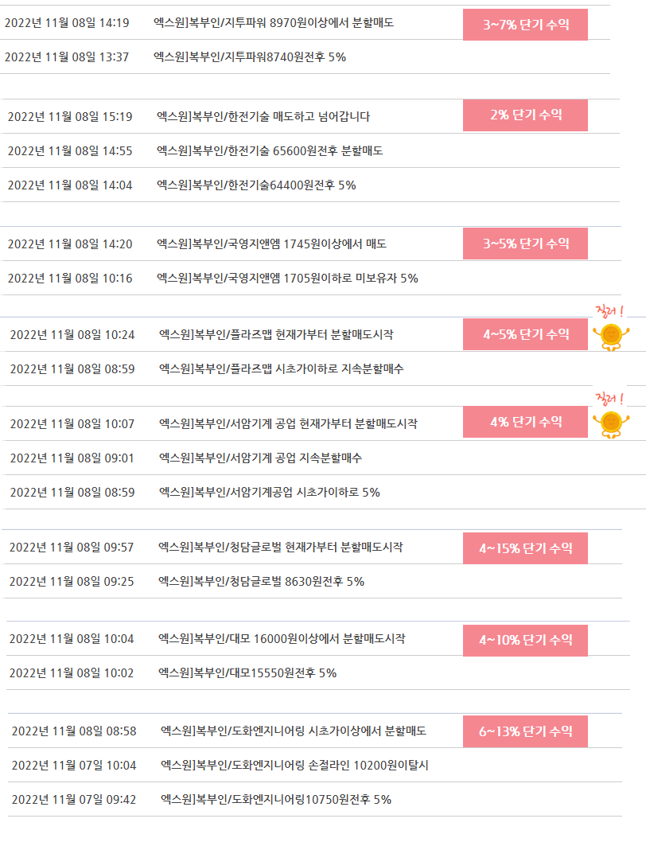This screenshot has height=842, width=646.
Task: Select 도화엔지니어링 손절라인 10200원이탈시 entry
Action: click(294, 766)
